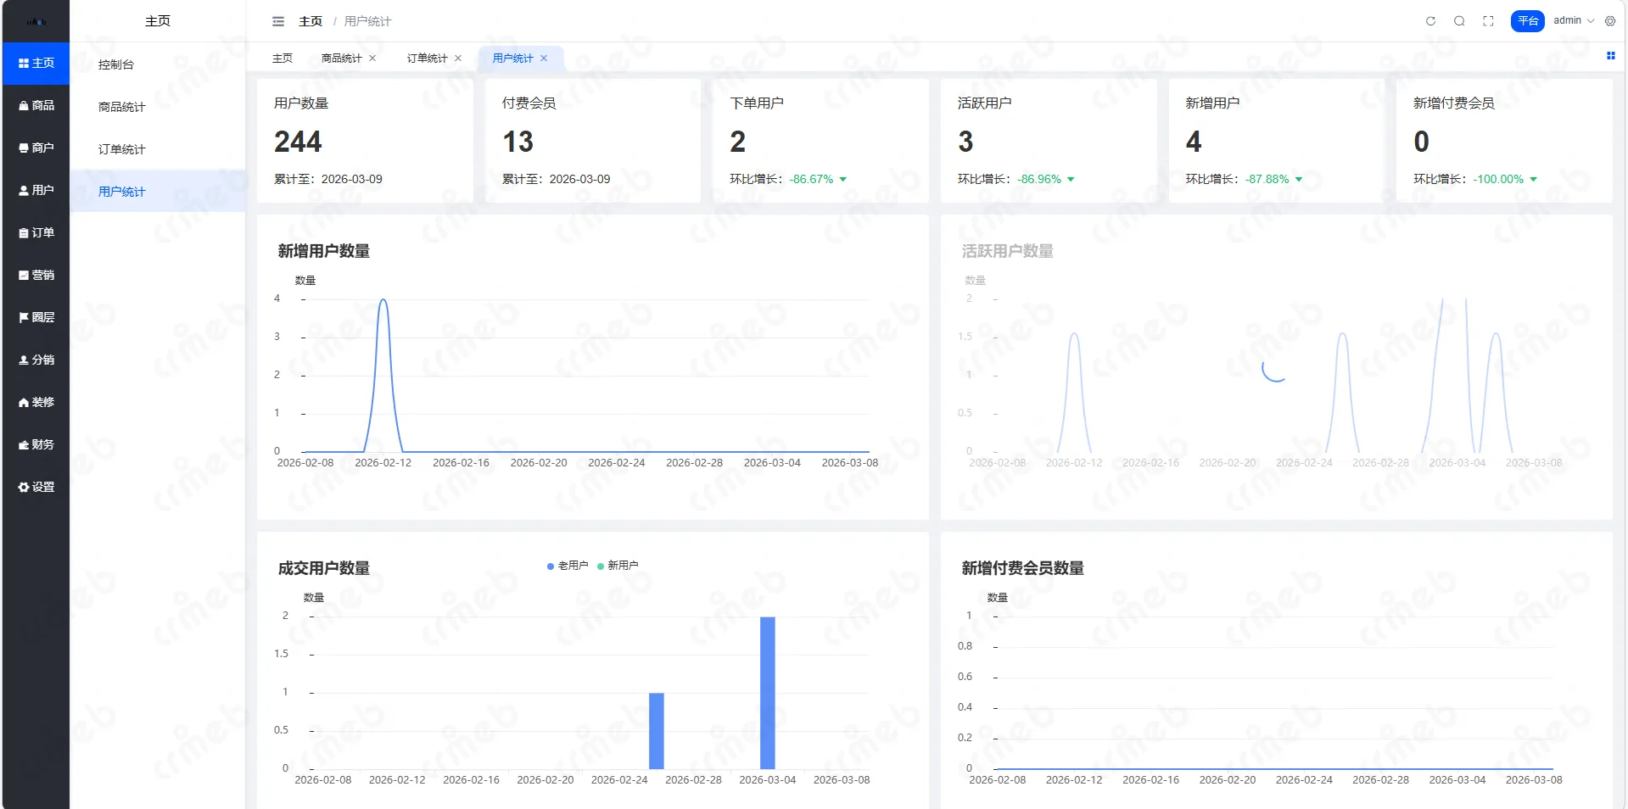Switch to the 订单统计 tab

(427, 59)
